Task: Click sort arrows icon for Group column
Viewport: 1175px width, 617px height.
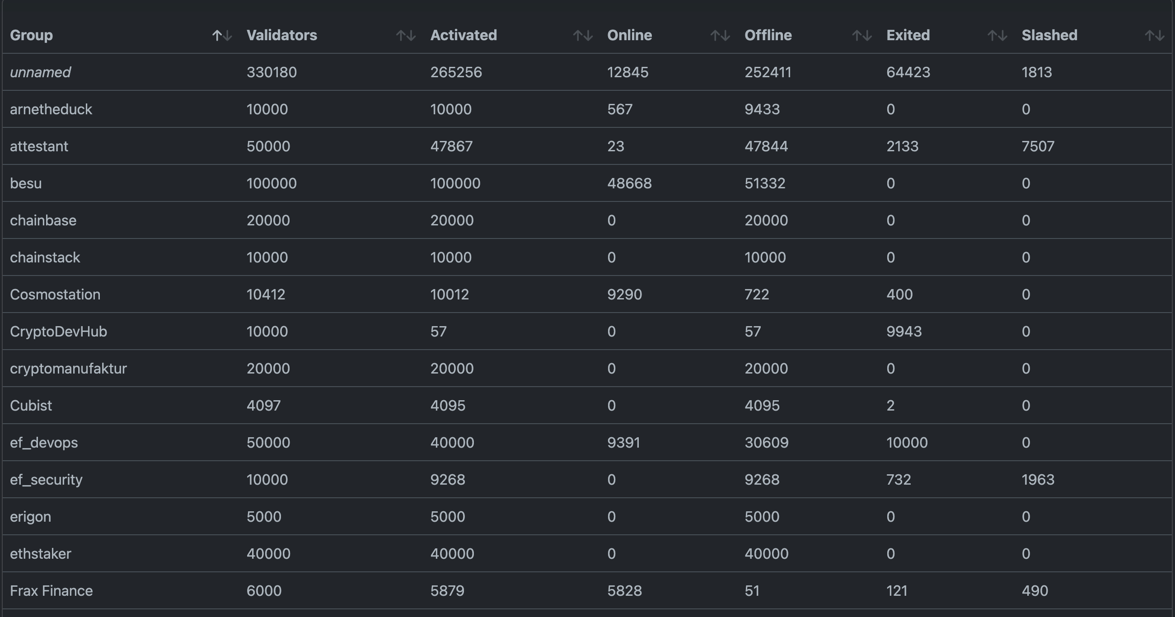Action: coord(222,36)
